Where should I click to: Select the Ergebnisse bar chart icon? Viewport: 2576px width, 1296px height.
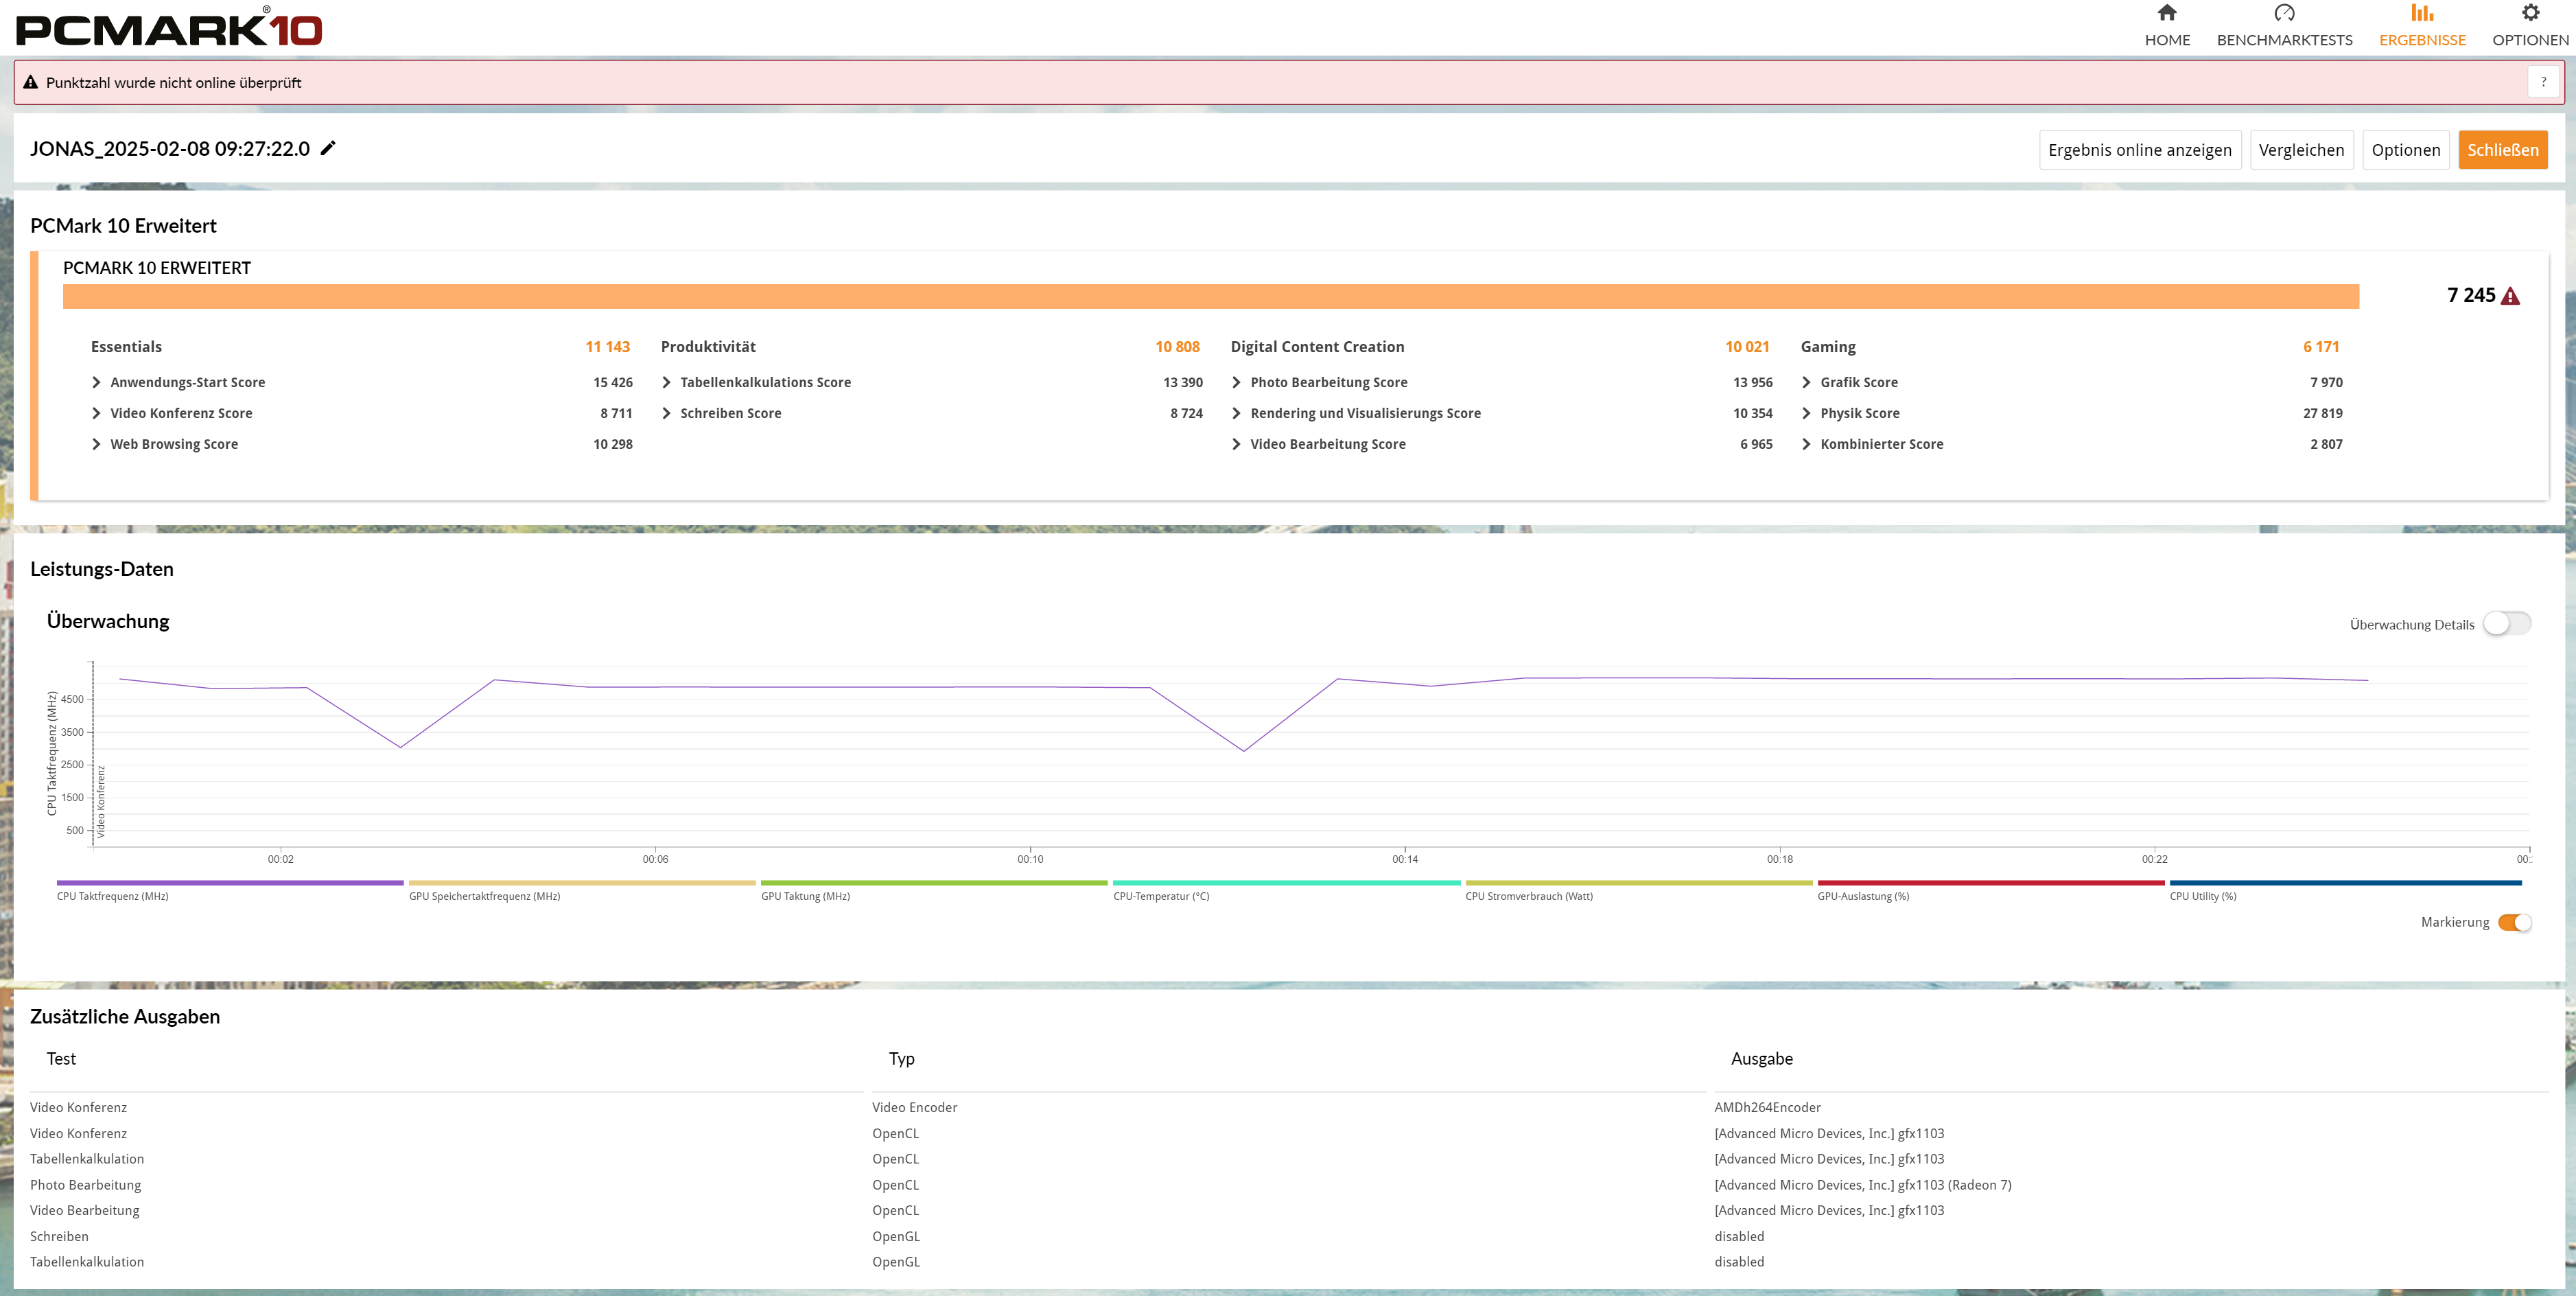click(x=2421, y=13)
